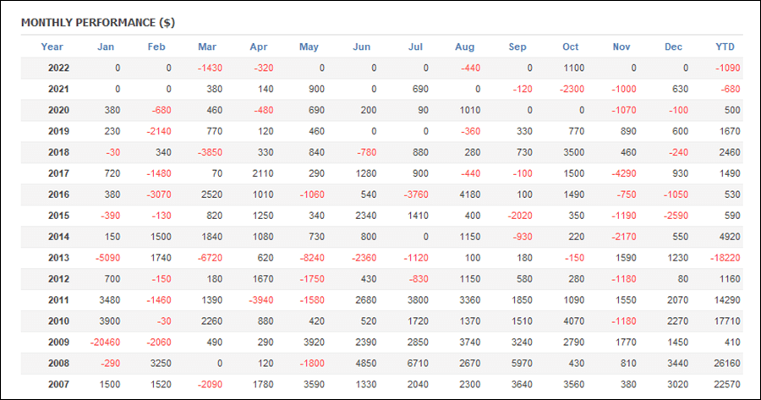
Task: Click the 4180 value in 2016 Aug
Action: click(470, 195)
